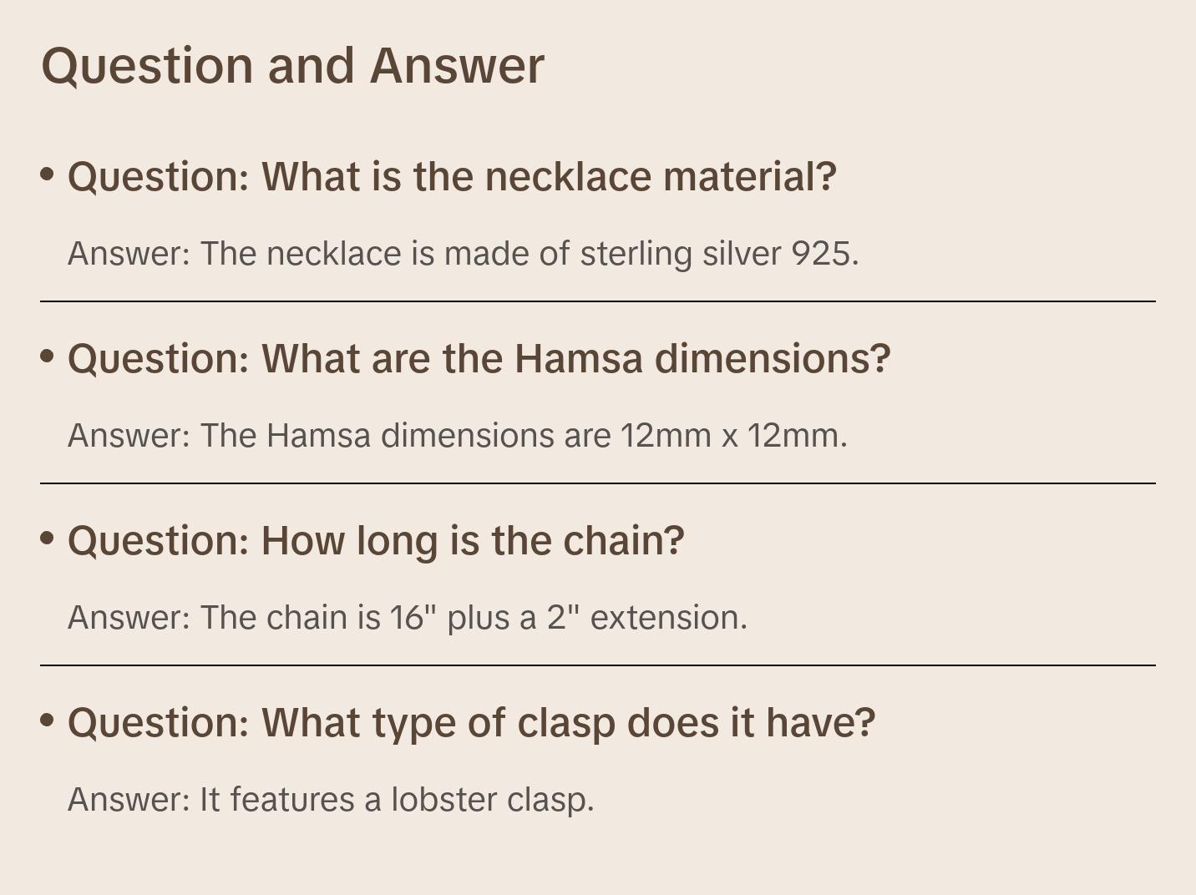Click the clasp type question

tap(471, 723)
